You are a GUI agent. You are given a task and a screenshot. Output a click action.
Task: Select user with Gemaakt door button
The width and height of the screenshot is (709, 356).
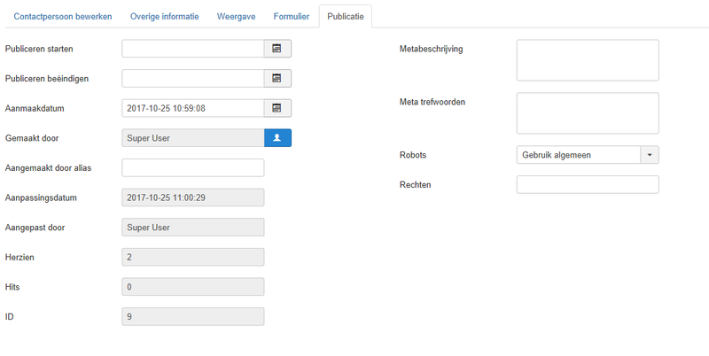(x=277, y=138)
